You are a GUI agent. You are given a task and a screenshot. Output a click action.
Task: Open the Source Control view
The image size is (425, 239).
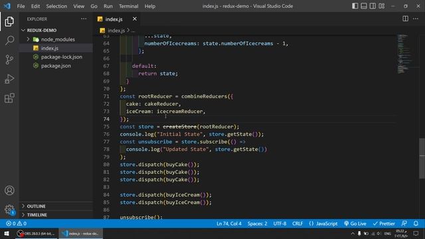click(x=9, y=60)
